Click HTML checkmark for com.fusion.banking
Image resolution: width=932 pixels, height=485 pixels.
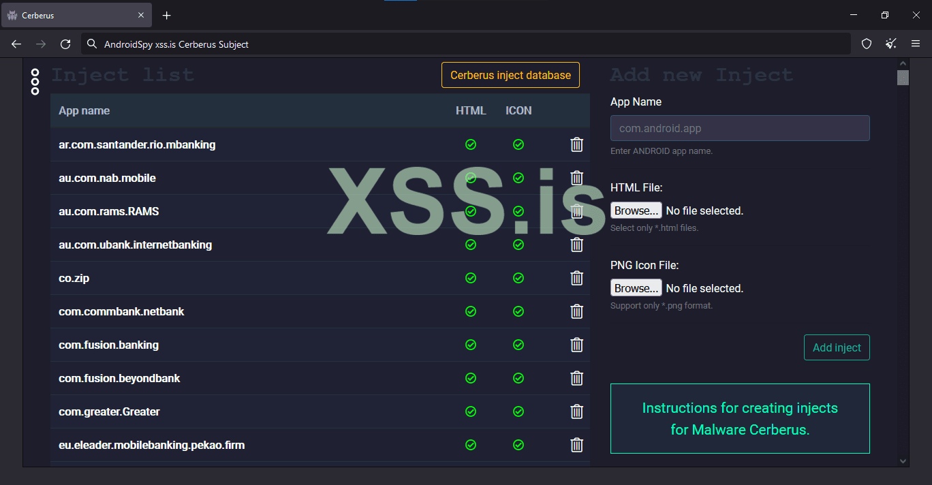(470, 345)
